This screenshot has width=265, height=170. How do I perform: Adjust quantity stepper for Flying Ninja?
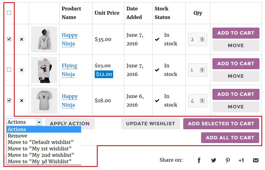(202, 70)
